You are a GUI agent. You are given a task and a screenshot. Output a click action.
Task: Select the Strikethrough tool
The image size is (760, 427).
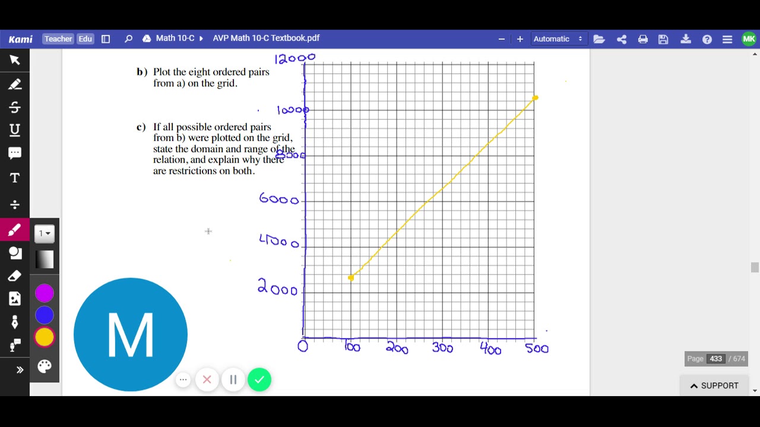[15, 107]
